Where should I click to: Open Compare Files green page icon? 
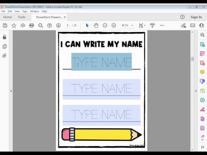[x=202, y=91]
